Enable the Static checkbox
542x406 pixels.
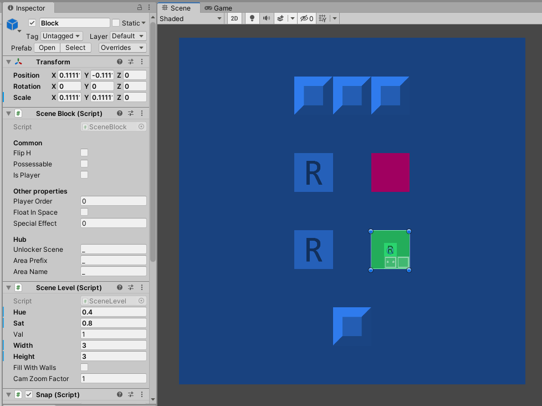click(x=116, y=23)
